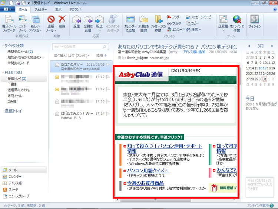
Task: Select 受信トレイ(2) folder
Action: [24, 78]
